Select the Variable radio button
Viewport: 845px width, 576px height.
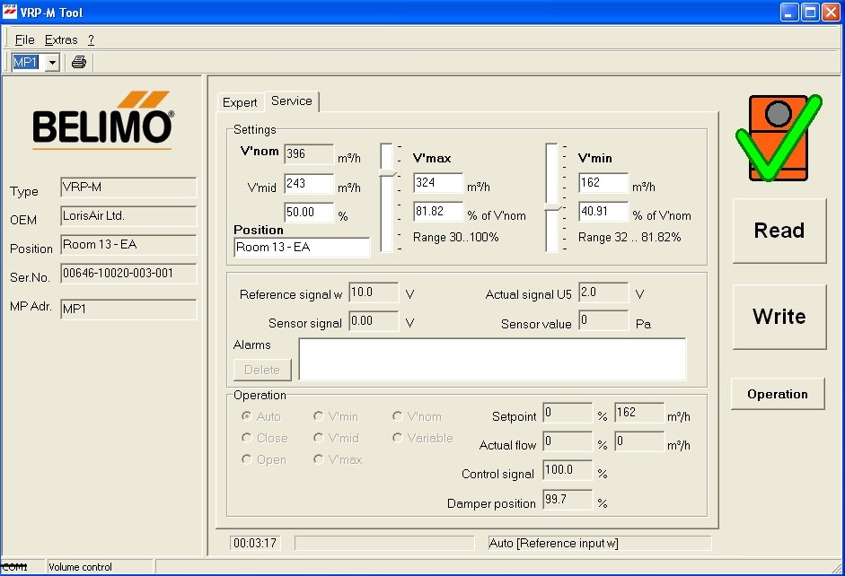[x=398, y=438]
